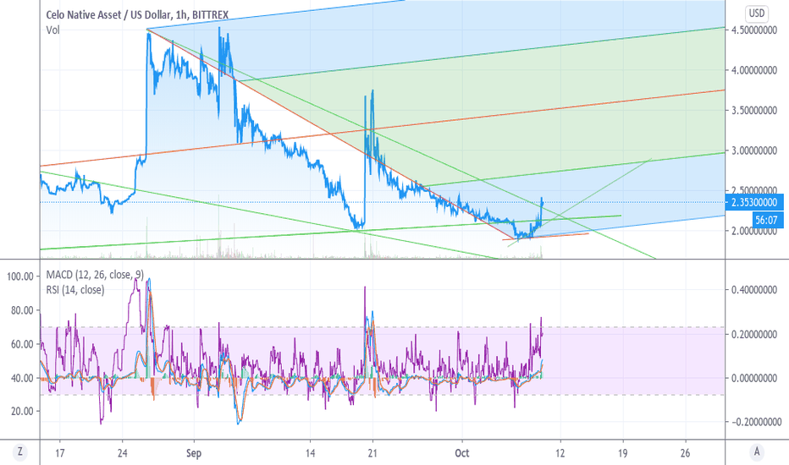Click the 19 date label on time axis
This screenshot has width=789, height=465.
point(623,453)
